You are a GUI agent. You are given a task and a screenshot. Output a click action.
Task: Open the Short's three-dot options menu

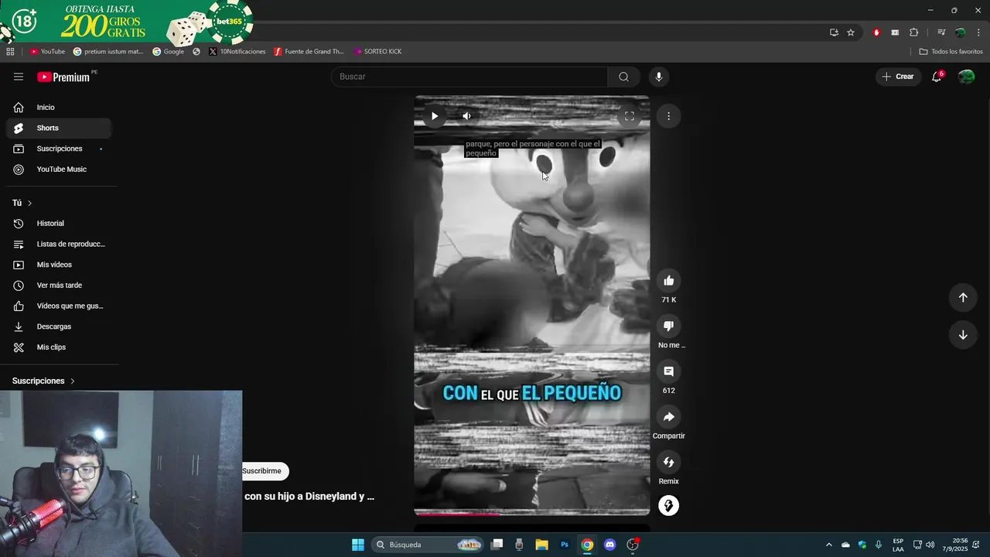668,116
